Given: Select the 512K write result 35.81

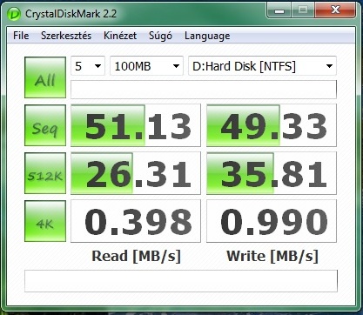Looking at the screenshot, I should (x=272, y=173).
